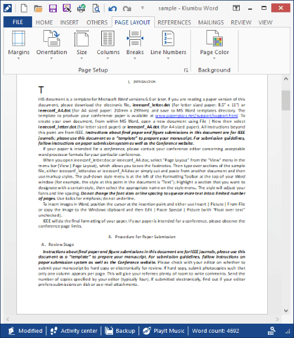Print the document via printer icon

[x=81, y=8]
